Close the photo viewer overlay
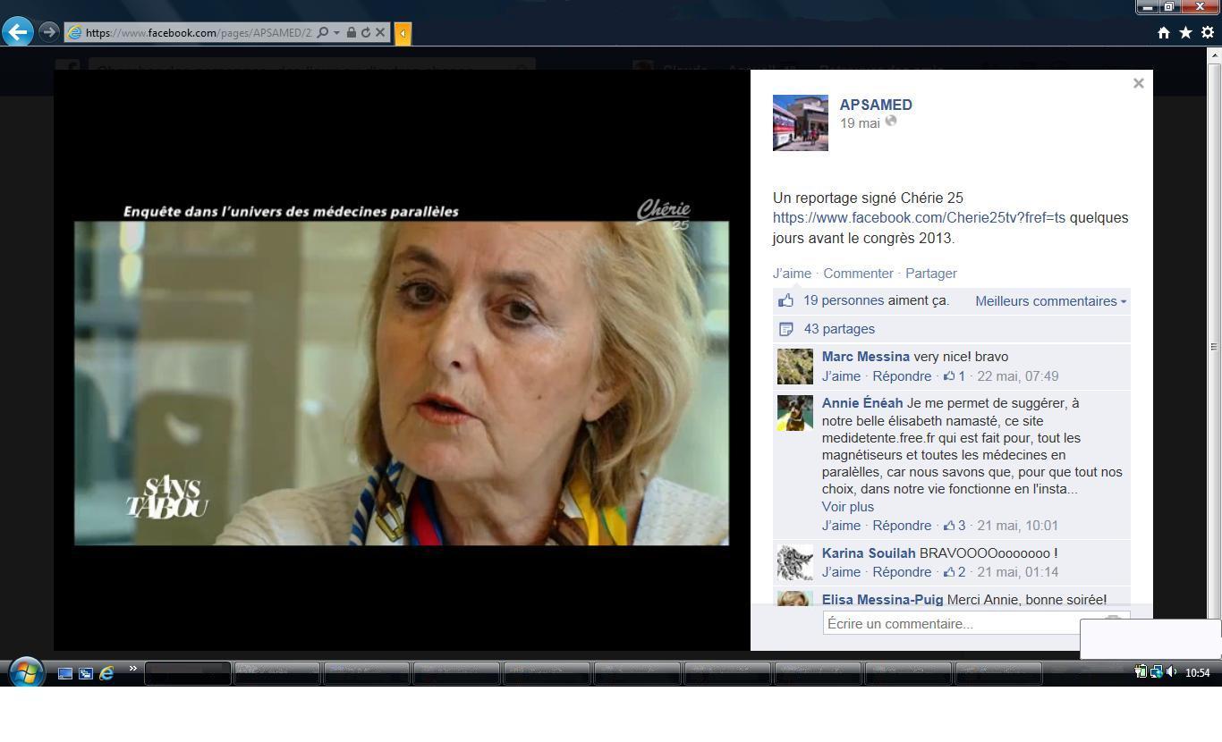Image resolution: width=1222 pixels, height=742 pixels. [x=1138, y=83]
